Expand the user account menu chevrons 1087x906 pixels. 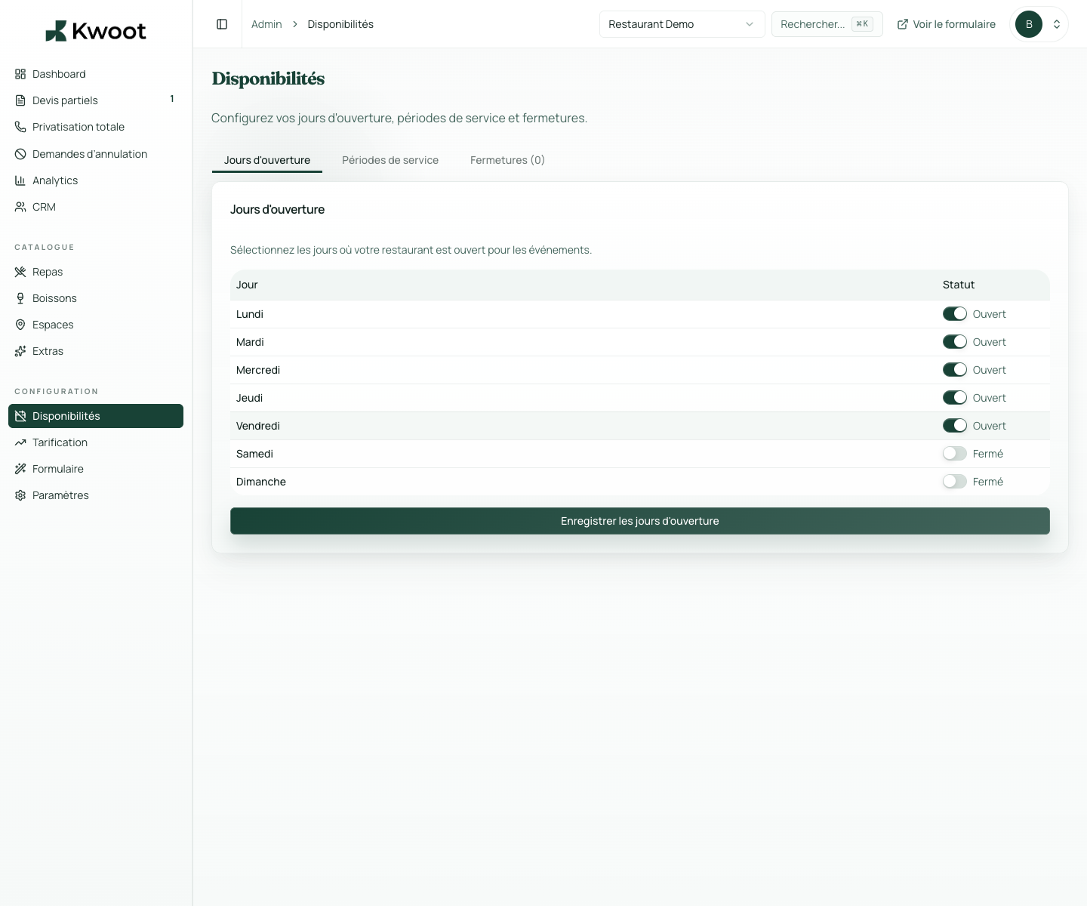tap(1057, 24)
